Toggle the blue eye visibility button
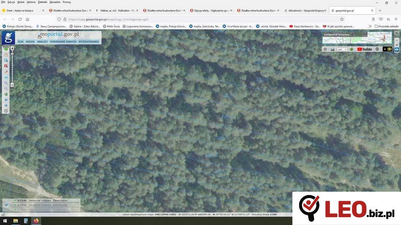401x225 pixels. (397, 49)
